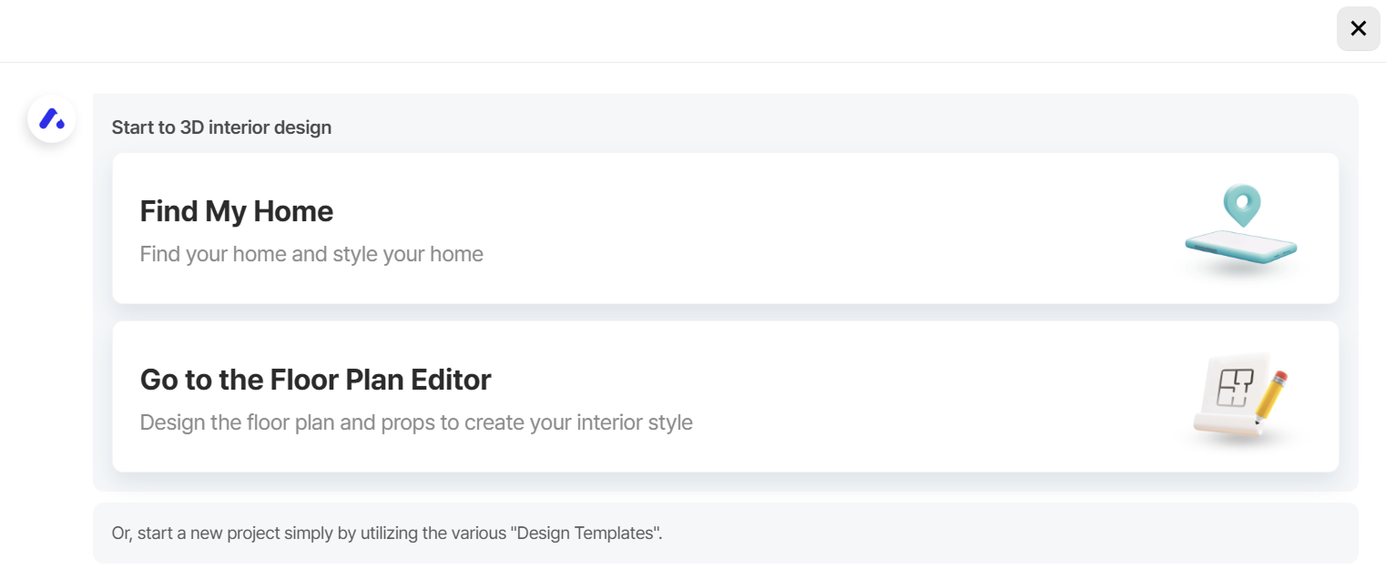Click the logo badge in the top-left circle

tap(51, 118)
